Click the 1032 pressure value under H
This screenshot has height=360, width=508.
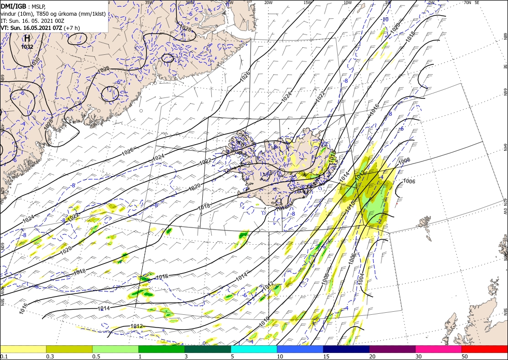point(27,47)
